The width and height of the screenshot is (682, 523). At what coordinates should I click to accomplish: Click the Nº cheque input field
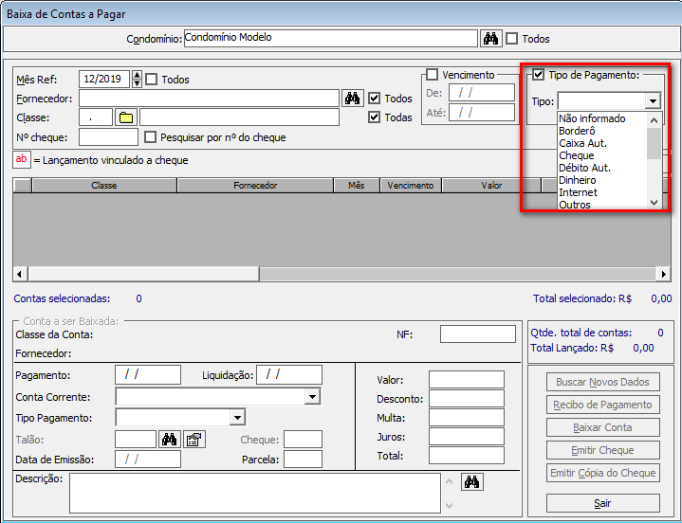pos(108,137)
